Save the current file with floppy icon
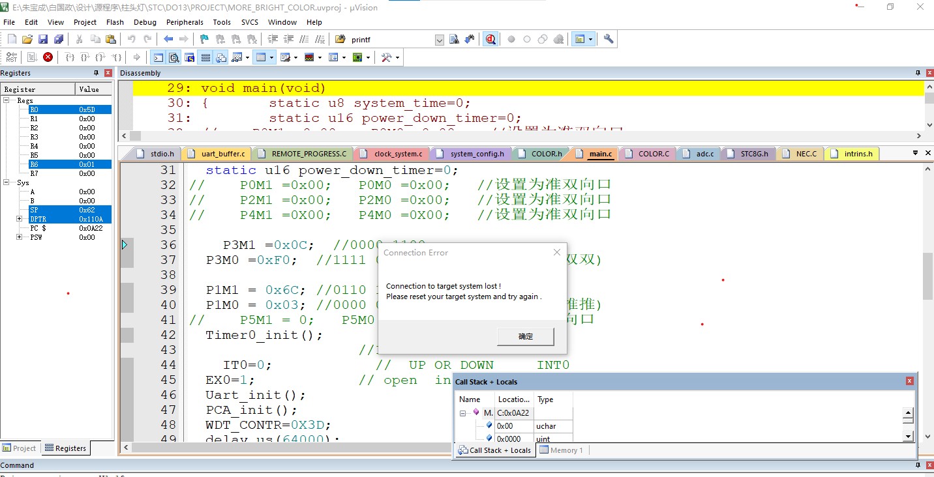The width and height of the screenshot is (934, 477). (43, 39)
